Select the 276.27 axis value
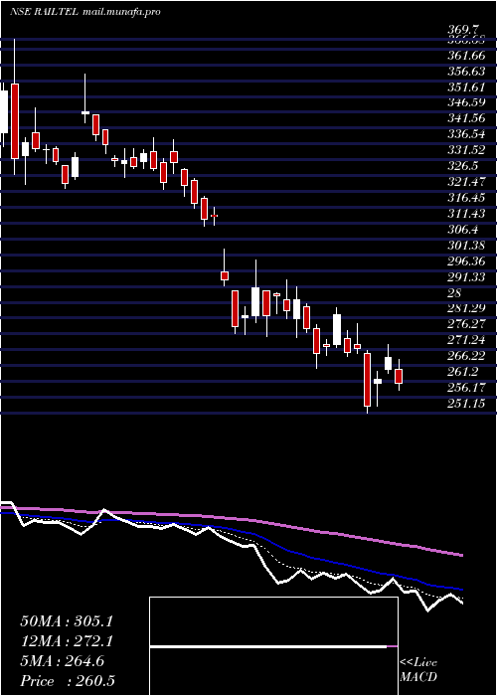The height and width of the screenshot is (696, 497). click(x=467, y=324)
